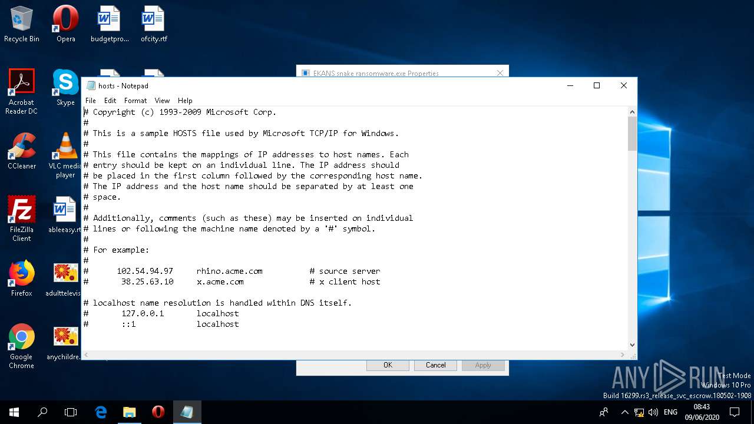Viewport: 754px width, 424px height.
Task: Launch Microsoft Edge from the taskbar
Action: [x=101, y=412]
